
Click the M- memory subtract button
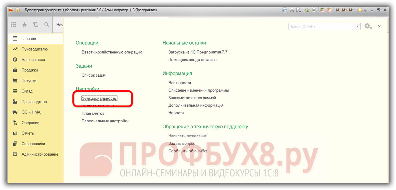pos(351,10)
